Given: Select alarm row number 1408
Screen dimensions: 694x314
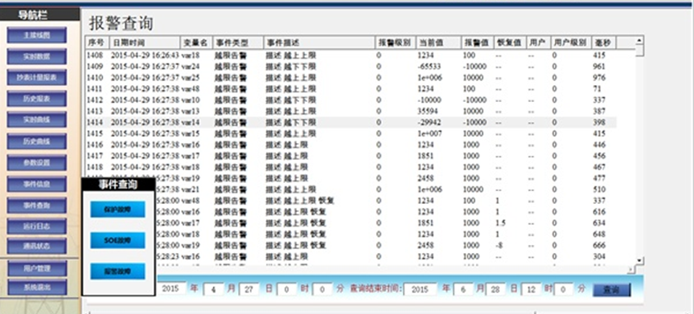Looking at the screenshot, I should pos(351,55).
